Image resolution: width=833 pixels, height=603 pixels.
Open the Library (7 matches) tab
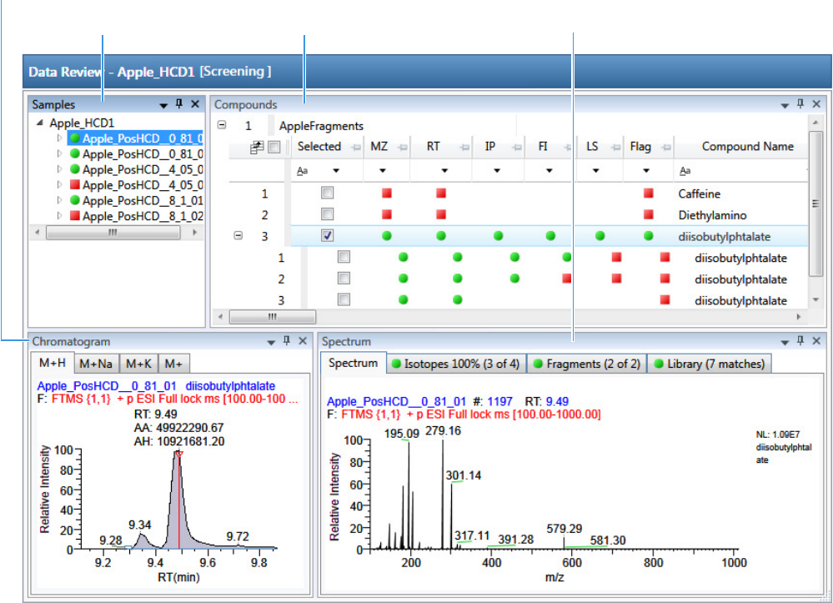click(710, 364)
